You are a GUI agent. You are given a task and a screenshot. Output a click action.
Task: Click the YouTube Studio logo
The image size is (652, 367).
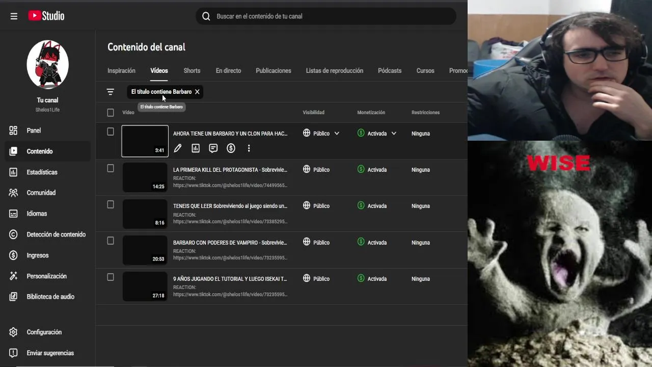tap(46, 16)
